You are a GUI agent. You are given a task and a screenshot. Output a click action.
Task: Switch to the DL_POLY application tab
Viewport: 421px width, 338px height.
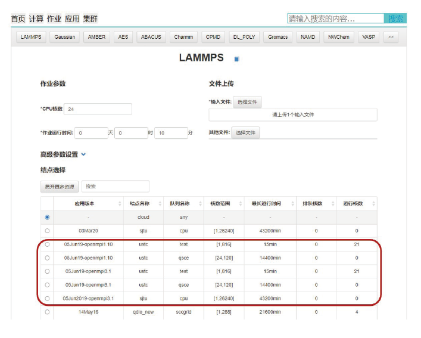244,37
